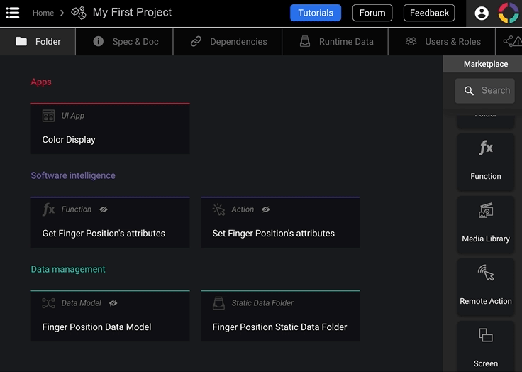Open the Color Display app
The height and width of the screenshot is (372, 522).
[x=110, y=128]
